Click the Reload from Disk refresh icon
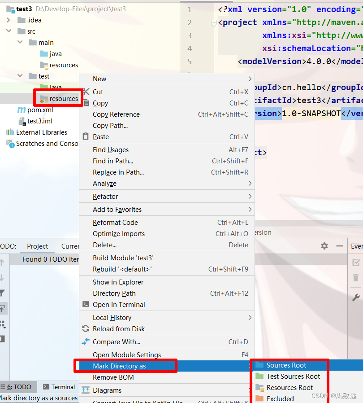Viewport: 363px width, 403px height. [x=86, y=328]
